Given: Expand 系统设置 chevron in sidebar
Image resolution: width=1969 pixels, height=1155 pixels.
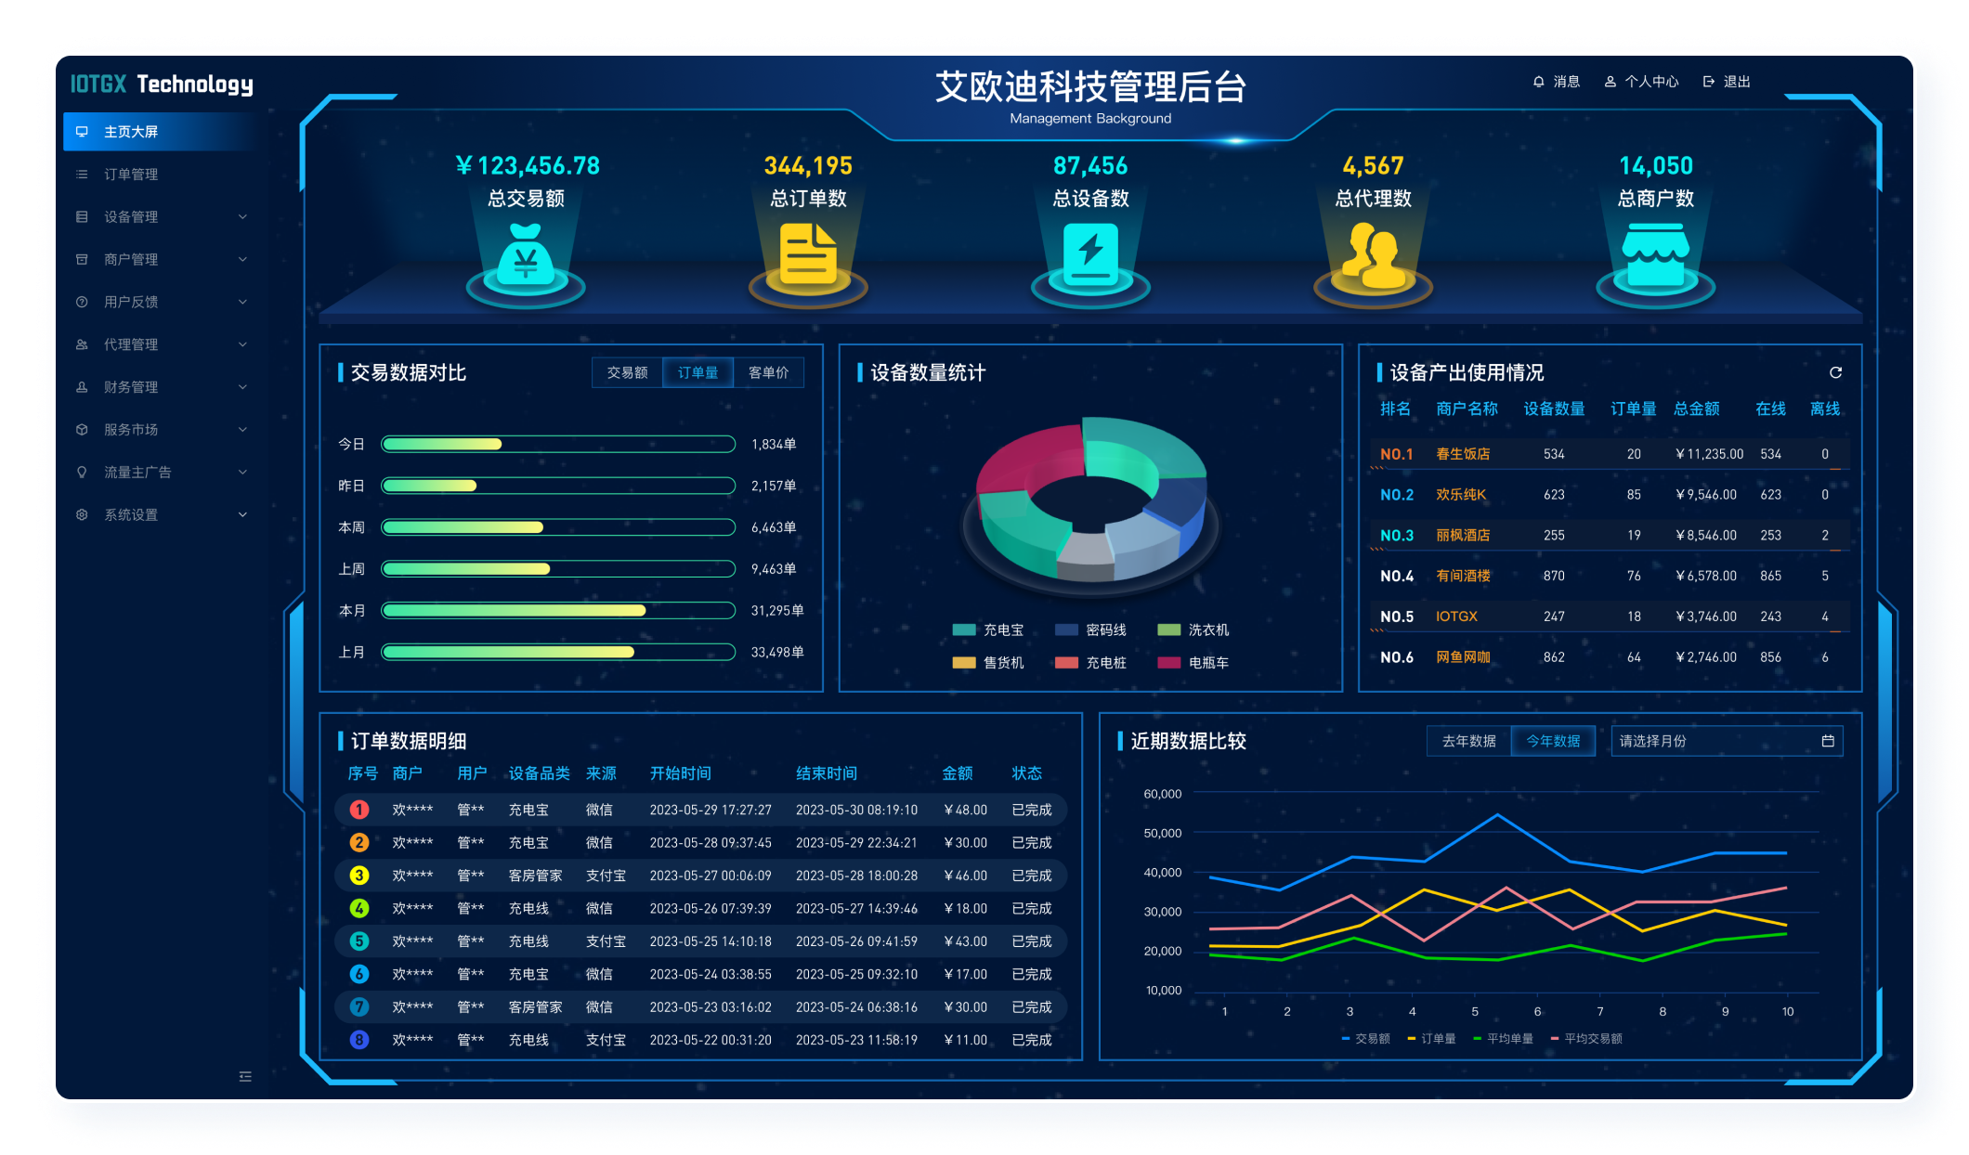Looking at the screenshot, I should 242,514.
